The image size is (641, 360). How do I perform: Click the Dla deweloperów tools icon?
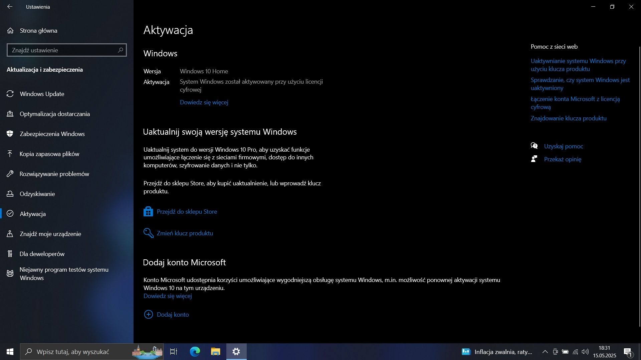(10, 254)
